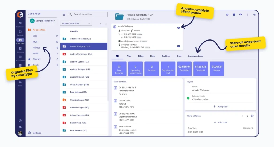Click the Add note button
The image size is (274, 147).
[220, 122]
